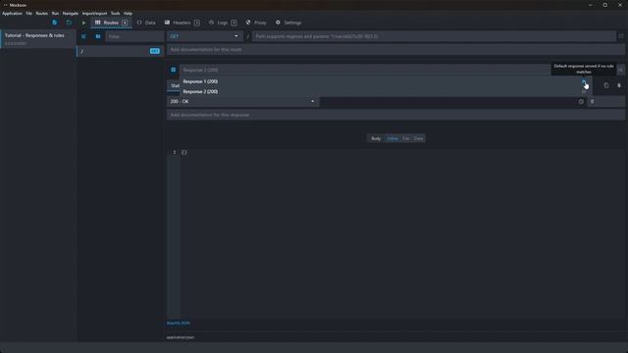Click the add response icon
Viewport: 628px width, 353px height.
(173, 70)
